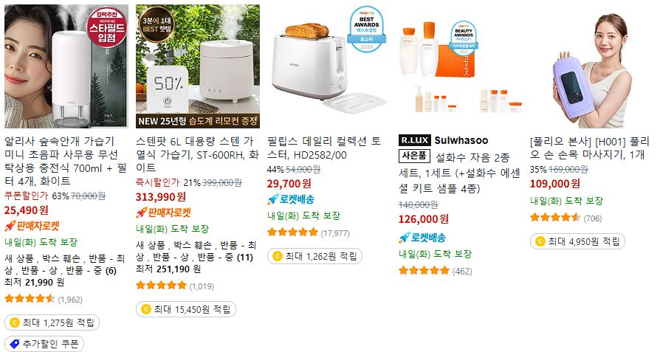Click coin icon beside 최대 15,450원 적립

pyautogui.click(x=145, y=309)
